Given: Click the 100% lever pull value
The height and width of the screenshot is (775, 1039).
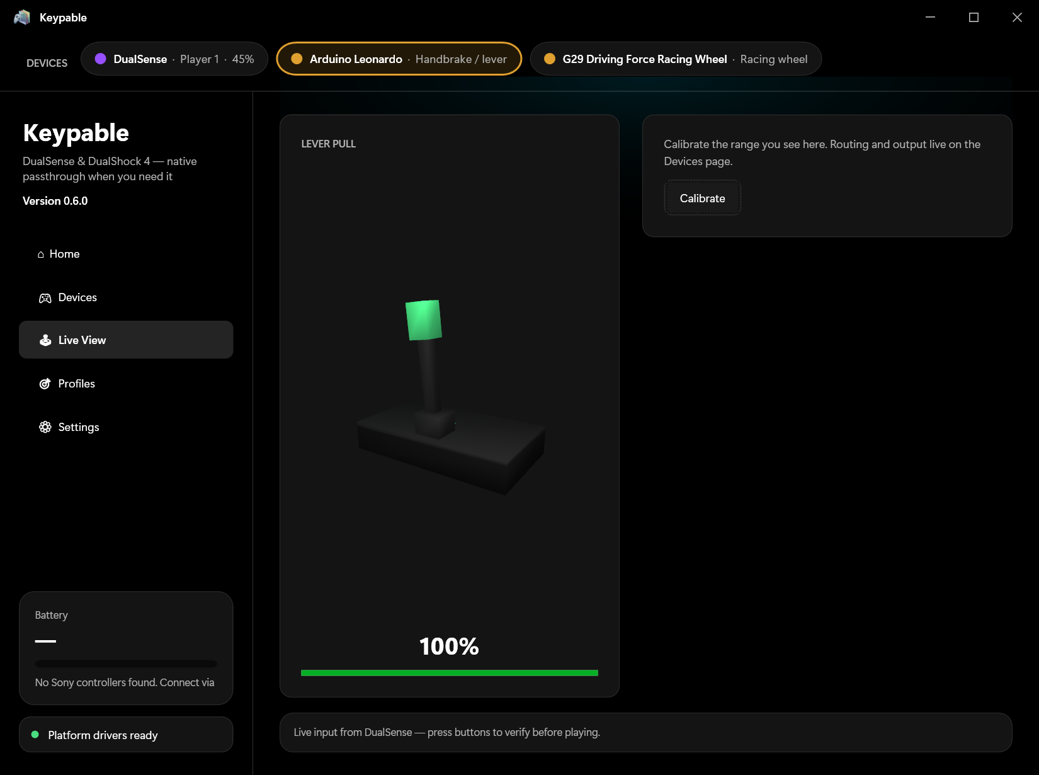Looking at the screenshot, I should tap(450, 646).
